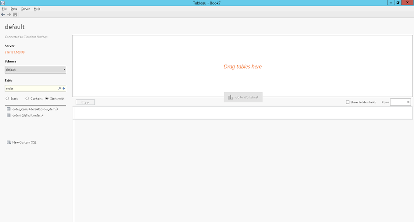Open the Server menu
This screenshot has height=222, width=414.
coord(25,9)
